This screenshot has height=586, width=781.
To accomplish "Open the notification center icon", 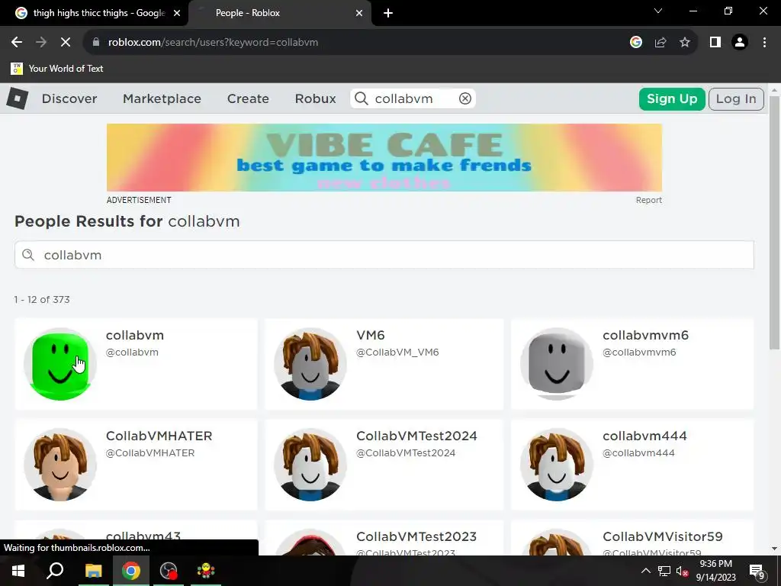I will coord(757,572).
